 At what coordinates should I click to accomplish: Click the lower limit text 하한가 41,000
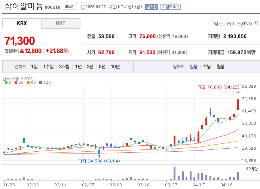point(172,52)
